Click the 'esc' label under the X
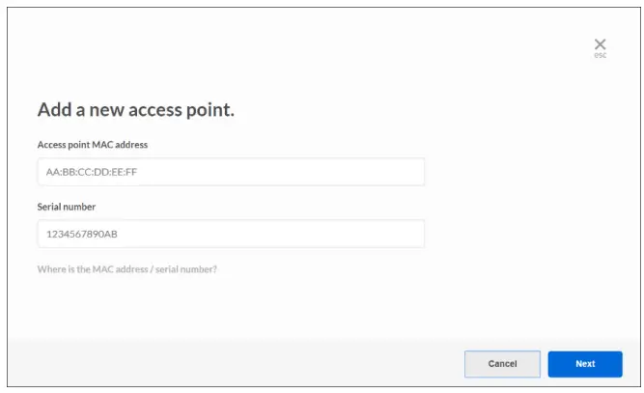Screen dimensions: 644x393 click(x=600, y=55)
